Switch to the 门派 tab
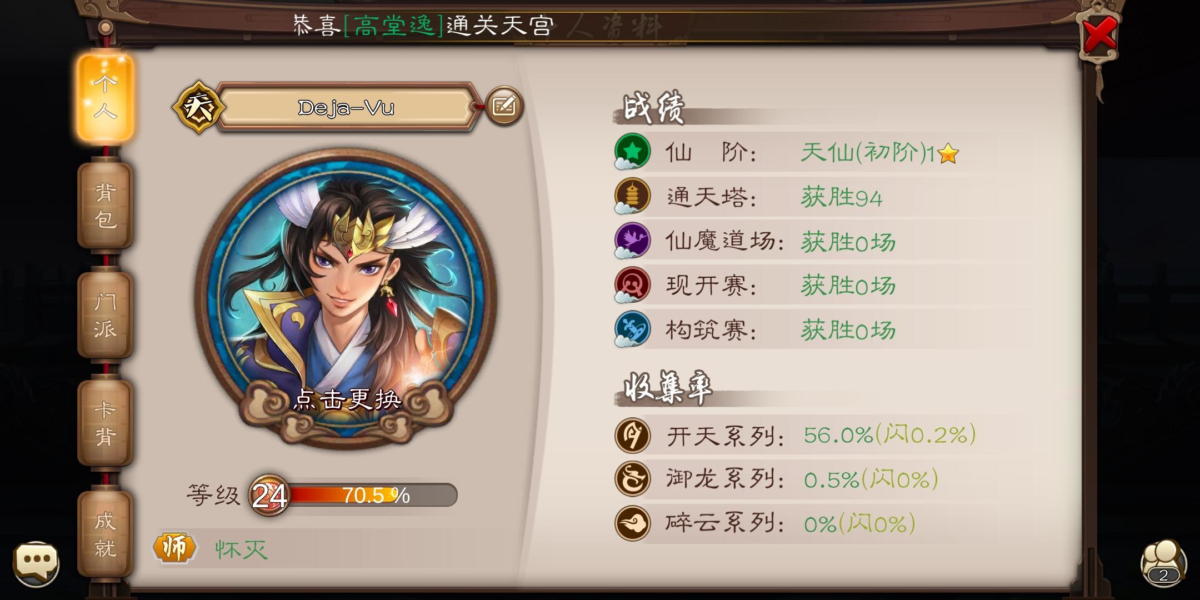Screen dimensions: 1200x600 [106, 315]
